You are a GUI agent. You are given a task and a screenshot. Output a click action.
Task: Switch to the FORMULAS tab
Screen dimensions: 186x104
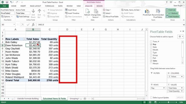[50, 6]
